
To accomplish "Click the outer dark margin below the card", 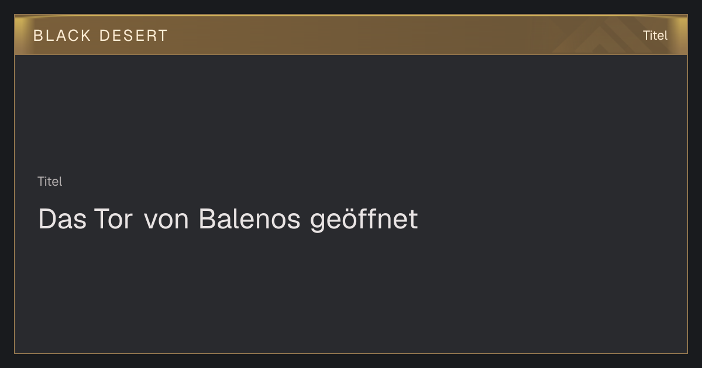I will pos(351,361).
